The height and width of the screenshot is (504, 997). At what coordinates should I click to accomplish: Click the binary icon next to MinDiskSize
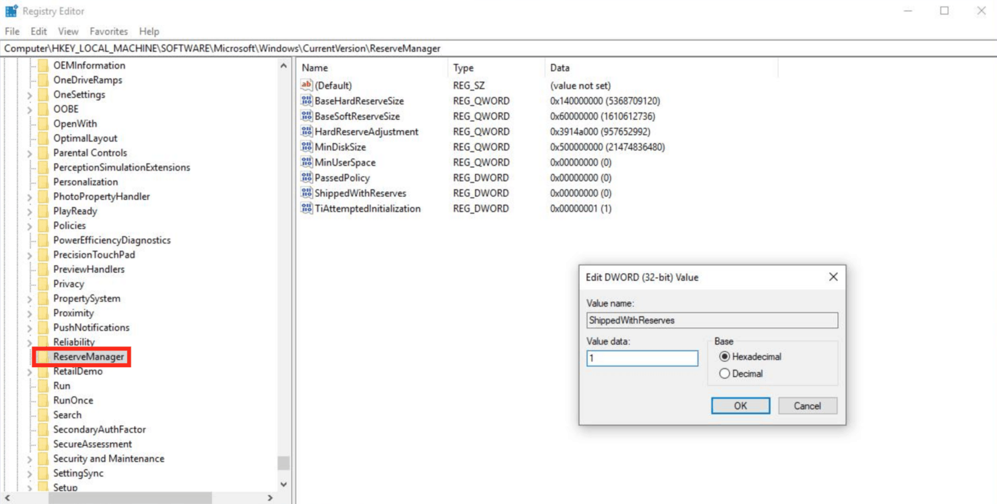(x=307, y=147)
